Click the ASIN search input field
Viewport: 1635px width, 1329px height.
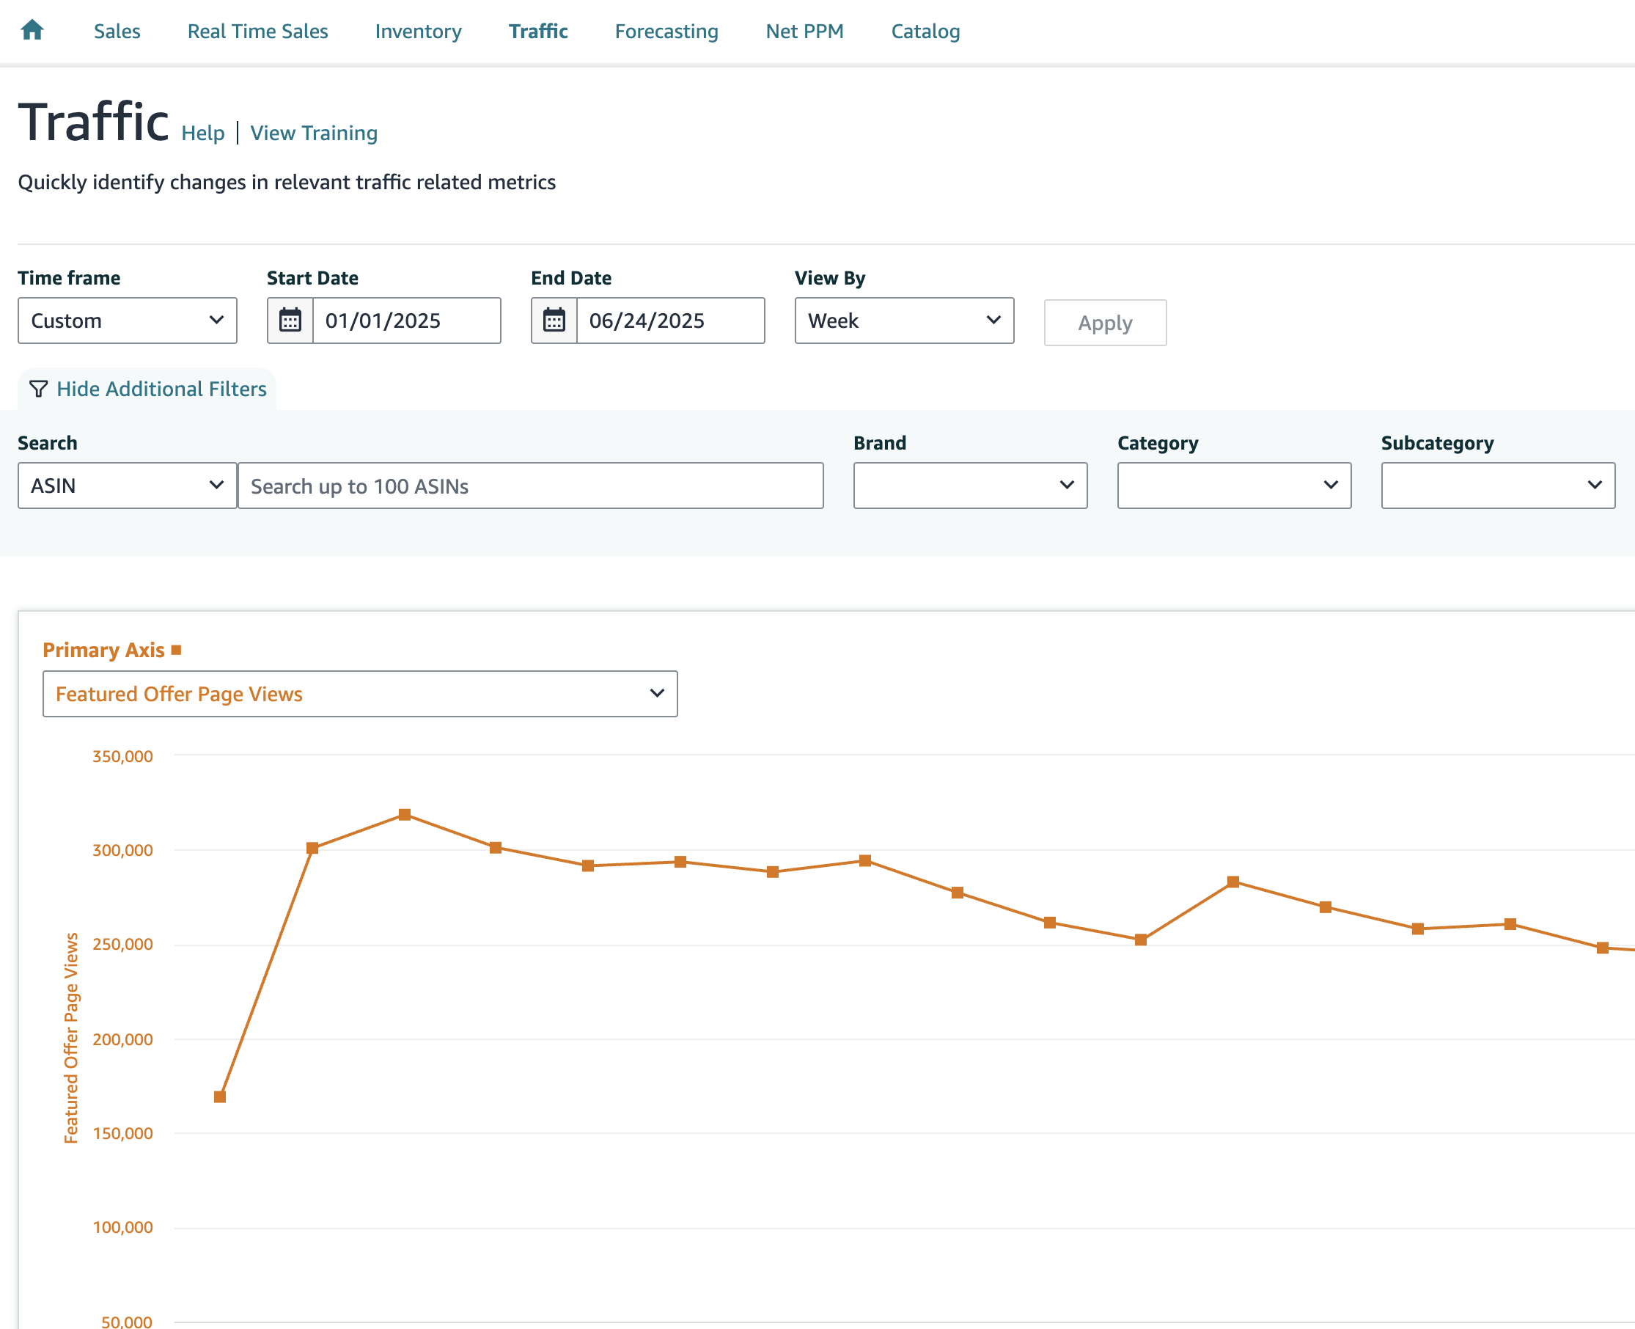click(x=531, y=486)
